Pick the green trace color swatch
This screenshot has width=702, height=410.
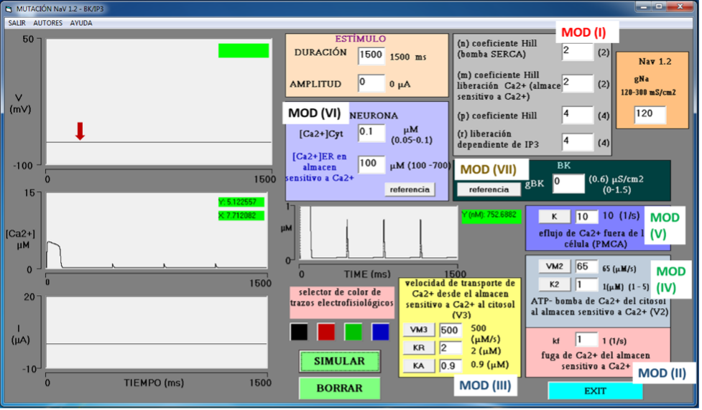coord(354,332)
